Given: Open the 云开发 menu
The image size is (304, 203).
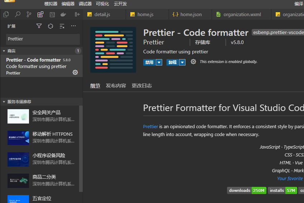Looking at the screenshot, I should coord(120,4).
